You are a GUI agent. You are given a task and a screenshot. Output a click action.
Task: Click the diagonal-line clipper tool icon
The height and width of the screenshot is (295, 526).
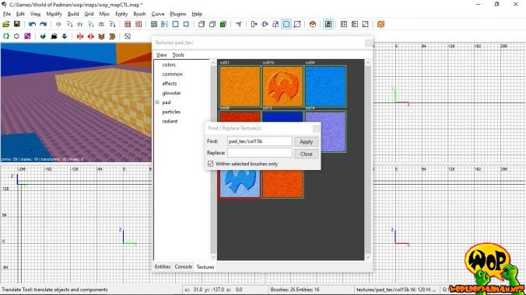pyautogui.click(x=297, y=24)
